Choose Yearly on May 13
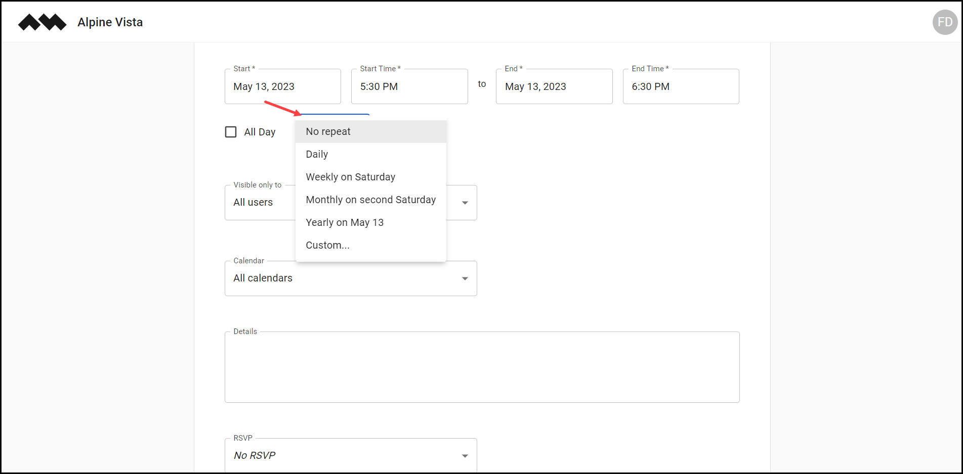The width and height of the screenshot is (963, 474). 371,222
